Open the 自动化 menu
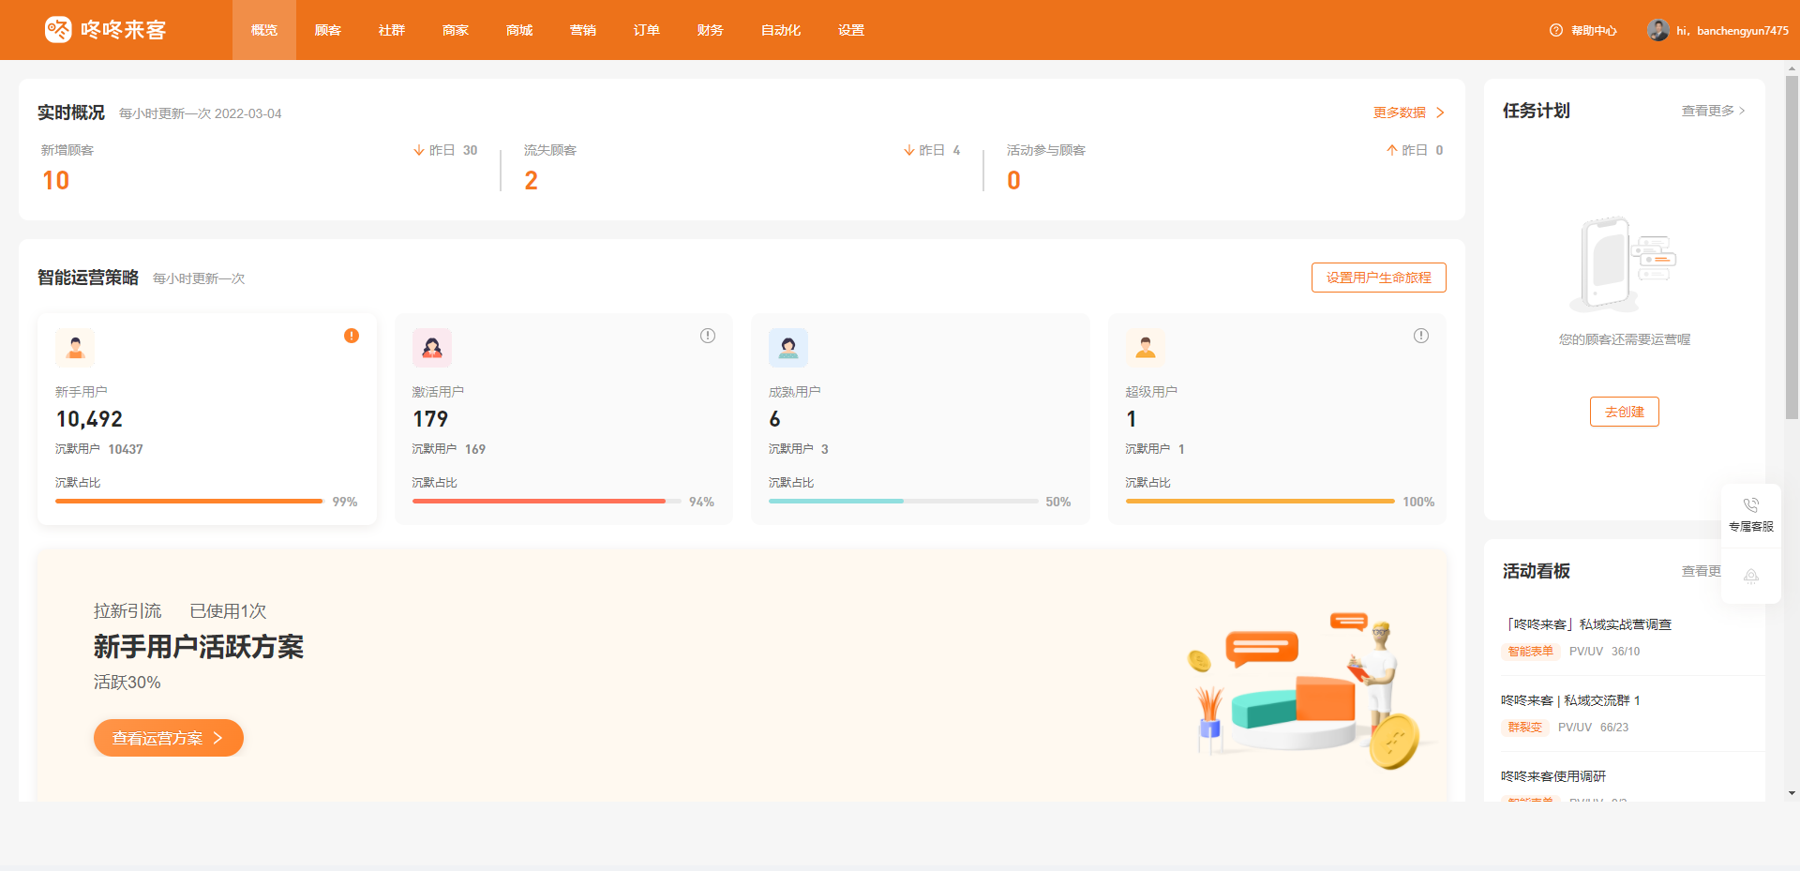This screenshot has height=871, width=1800. [781, 30]
